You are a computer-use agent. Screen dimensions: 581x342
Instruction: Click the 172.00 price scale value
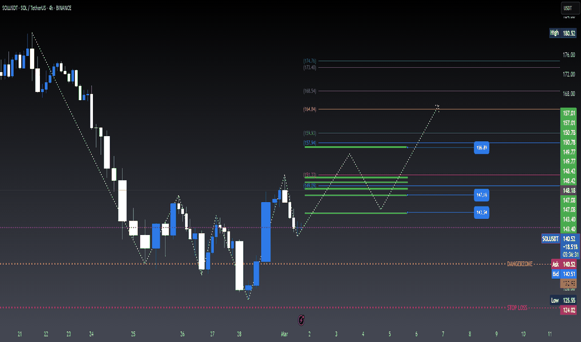coord(569,75)
